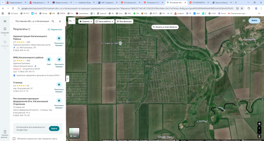Click the Красный Яр map label
The height and width of the screenshot is (141, 264).
[249, 40]
